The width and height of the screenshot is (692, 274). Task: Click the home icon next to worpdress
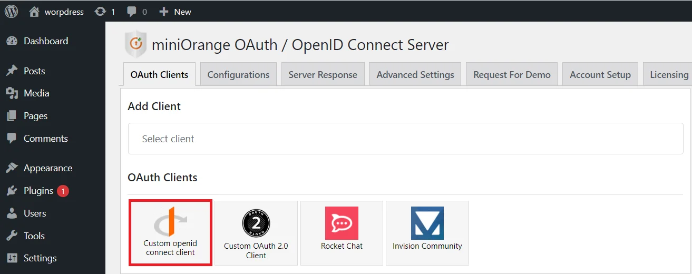(34, 11)
